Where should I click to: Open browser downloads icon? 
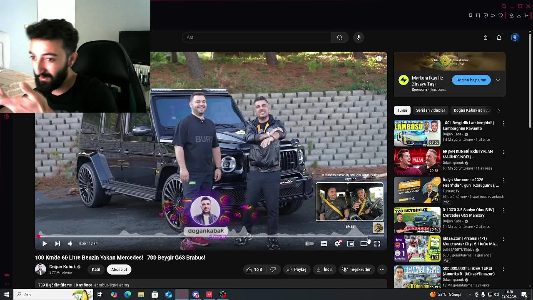519,15
